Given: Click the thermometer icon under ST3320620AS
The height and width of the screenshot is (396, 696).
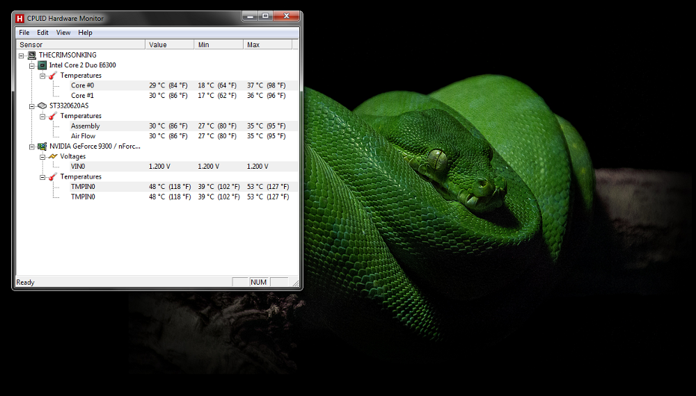Looking at the screenshot, I should [53, 116].
